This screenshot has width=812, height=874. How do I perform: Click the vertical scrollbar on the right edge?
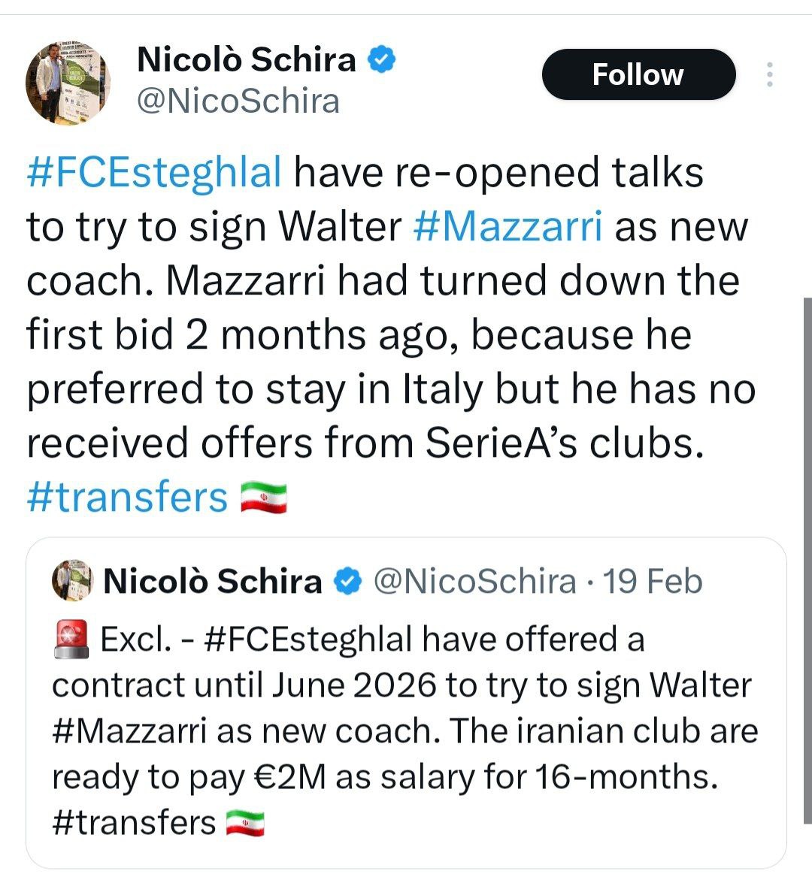pyautogui.click(x=807, y=526)
